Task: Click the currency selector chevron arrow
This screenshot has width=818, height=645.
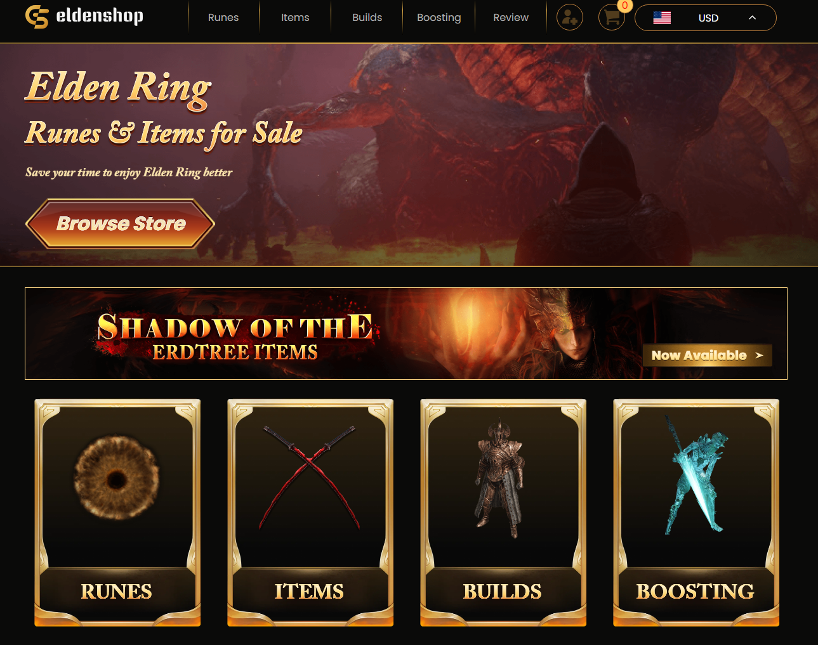Action: (x=752, y=18)
